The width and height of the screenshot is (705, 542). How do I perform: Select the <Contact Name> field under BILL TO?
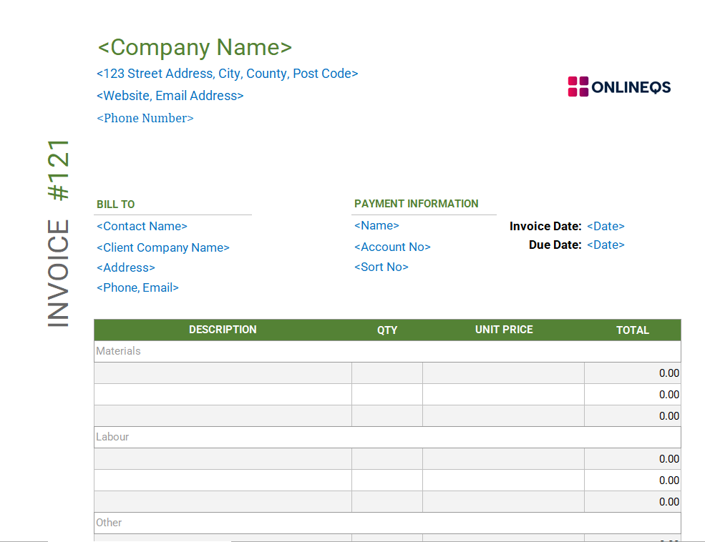(x=142, y=226)
